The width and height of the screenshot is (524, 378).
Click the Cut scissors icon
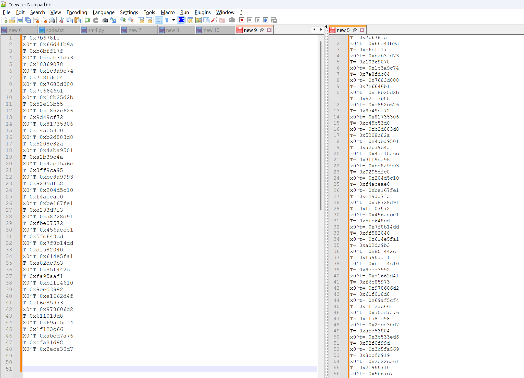pyautogui.click(x=61, y=20)
